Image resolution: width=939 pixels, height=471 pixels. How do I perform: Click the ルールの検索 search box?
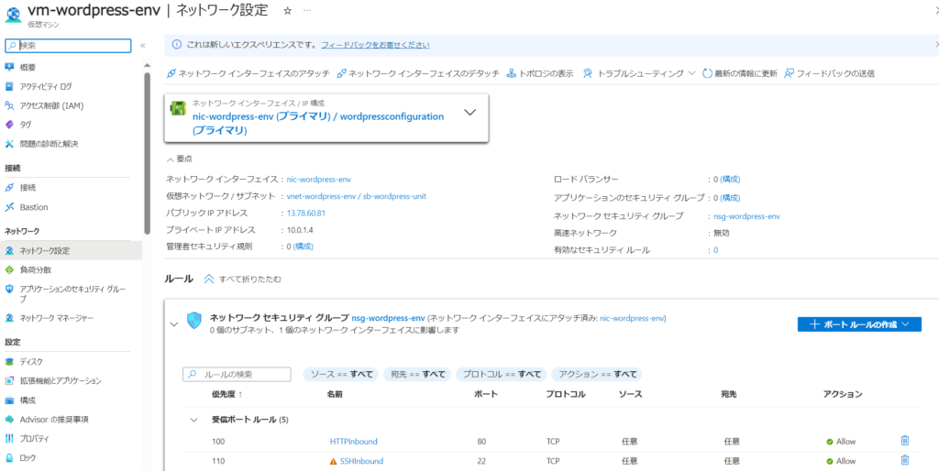[x=237, y=375]
